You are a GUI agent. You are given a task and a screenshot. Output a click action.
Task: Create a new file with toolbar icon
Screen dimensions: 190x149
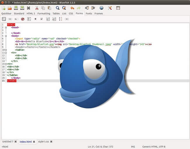pyautogui.click(x=4, y=8)
